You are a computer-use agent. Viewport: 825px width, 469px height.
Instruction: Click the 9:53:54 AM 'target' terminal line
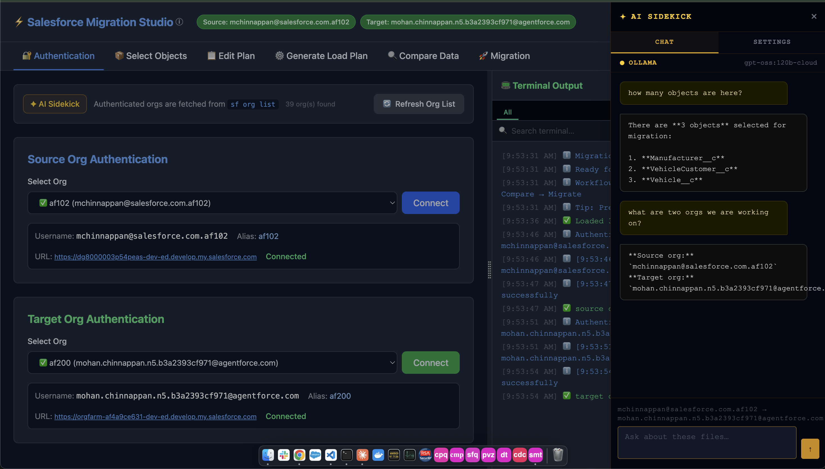tap(556, 396)
